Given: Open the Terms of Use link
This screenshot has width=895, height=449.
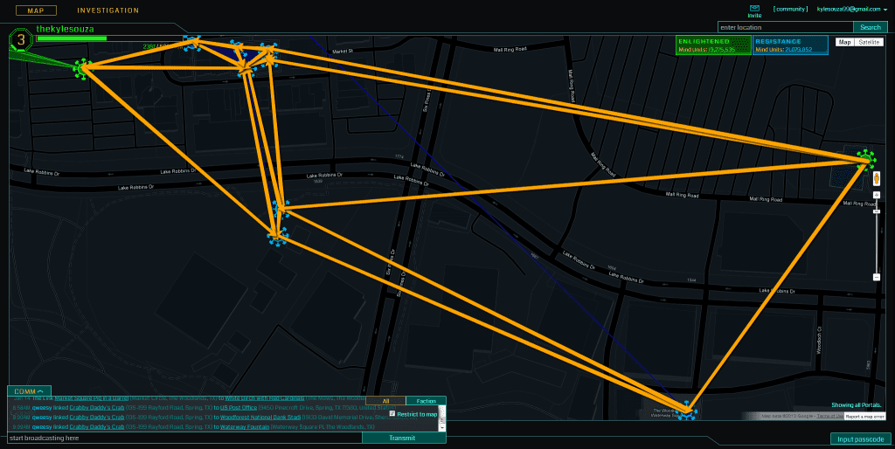Looking at the screenshot, I should click(x=830, y=417).
